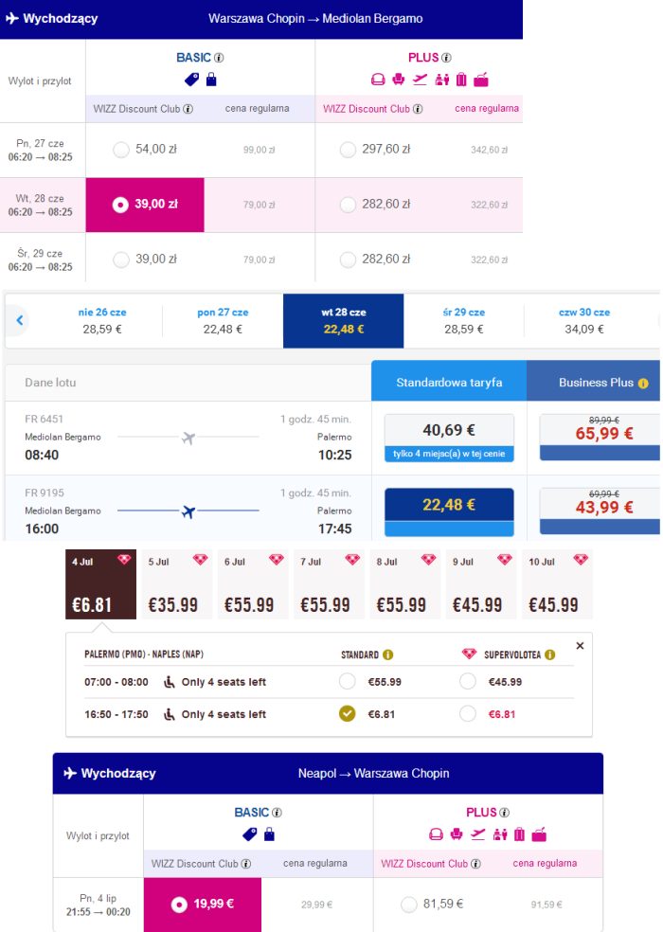The height and width of the screenshot is (932, 663).
Task: Click the diamond icon on 10 Jul tile
Action: click(581, 560)
